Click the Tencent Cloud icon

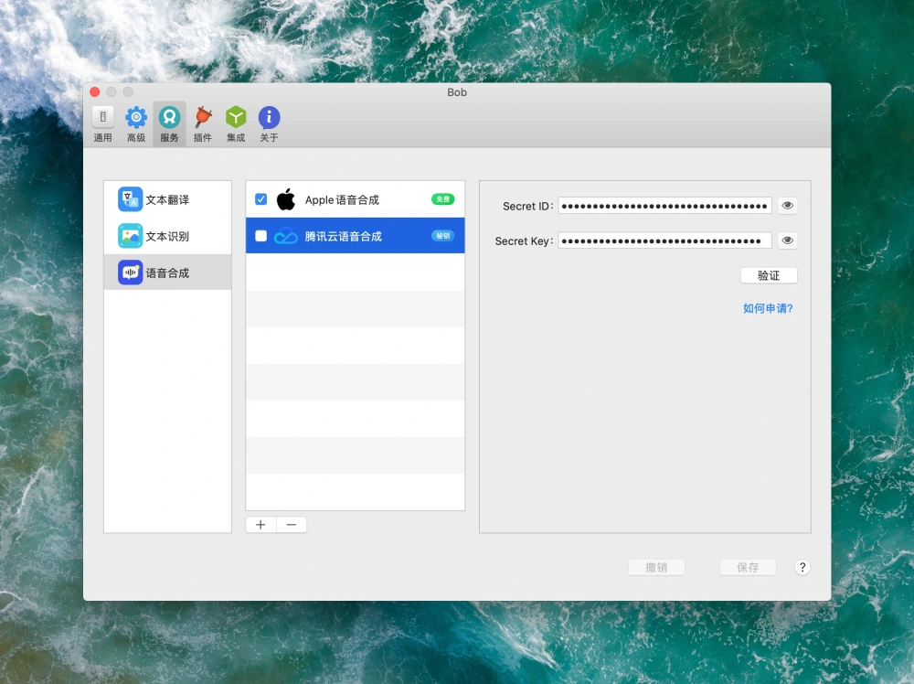click(x=285, y=236)
